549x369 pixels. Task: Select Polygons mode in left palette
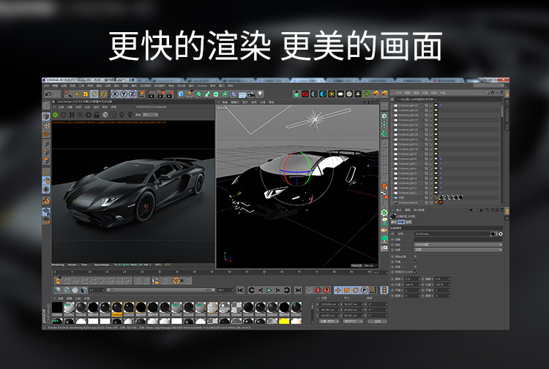click(46, 161)
